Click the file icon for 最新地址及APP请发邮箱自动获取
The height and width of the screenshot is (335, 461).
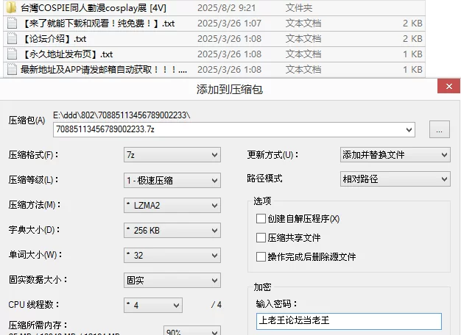pyautogui.click(x=12, y=70)
